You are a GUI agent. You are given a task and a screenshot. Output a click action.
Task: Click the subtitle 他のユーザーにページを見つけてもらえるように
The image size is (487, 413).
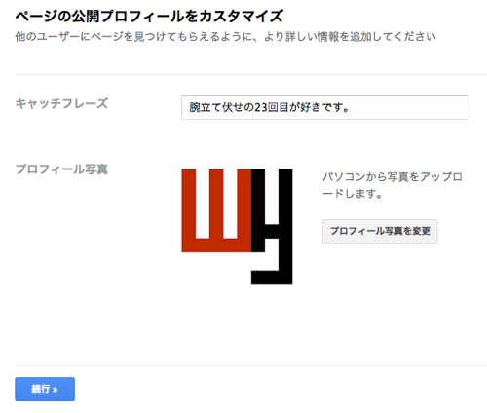click(134, 37)
